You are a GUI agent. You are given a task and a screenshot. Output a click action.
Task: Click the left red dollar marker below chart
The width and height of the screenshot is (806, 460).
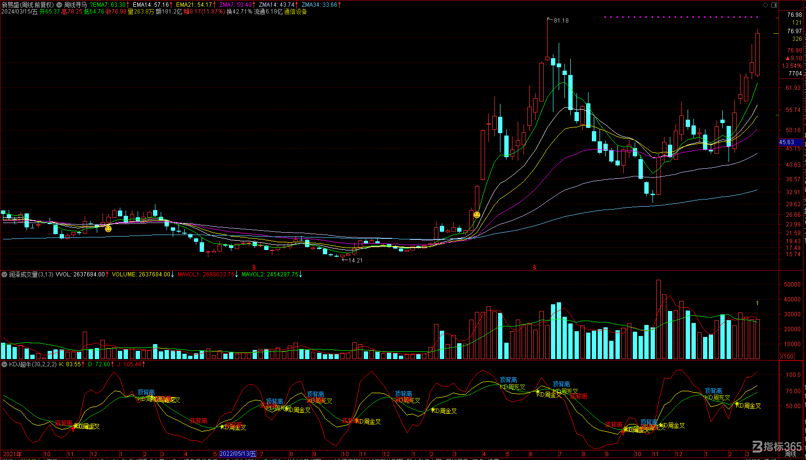pos(254,267)
